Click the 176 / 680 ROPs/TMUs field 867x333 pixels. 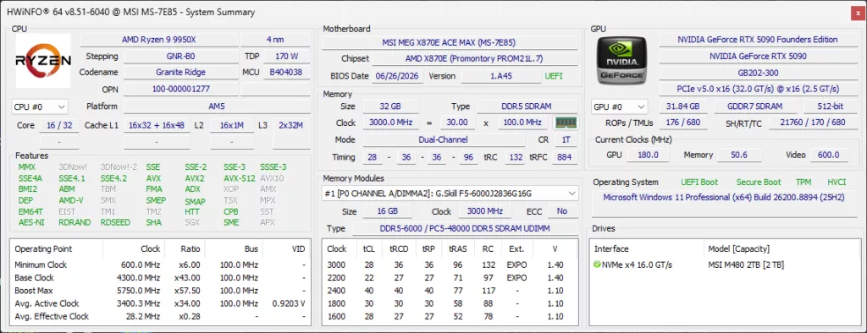pos(683,123)
